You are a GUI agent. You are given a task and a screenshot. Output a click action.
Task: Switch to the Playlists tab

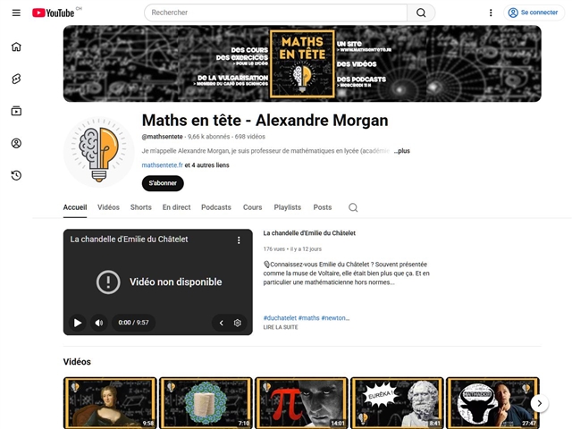click(287, 207)
